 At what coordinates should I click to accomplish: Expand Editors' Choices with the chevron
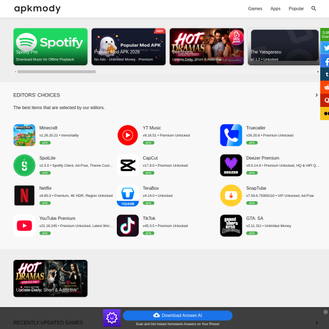(316, 95)
